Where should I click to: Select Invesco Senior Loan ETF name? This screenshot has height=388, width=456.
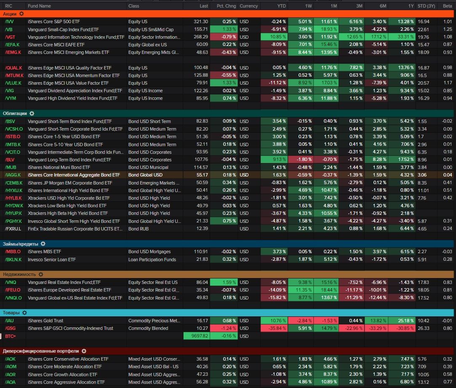52,260
